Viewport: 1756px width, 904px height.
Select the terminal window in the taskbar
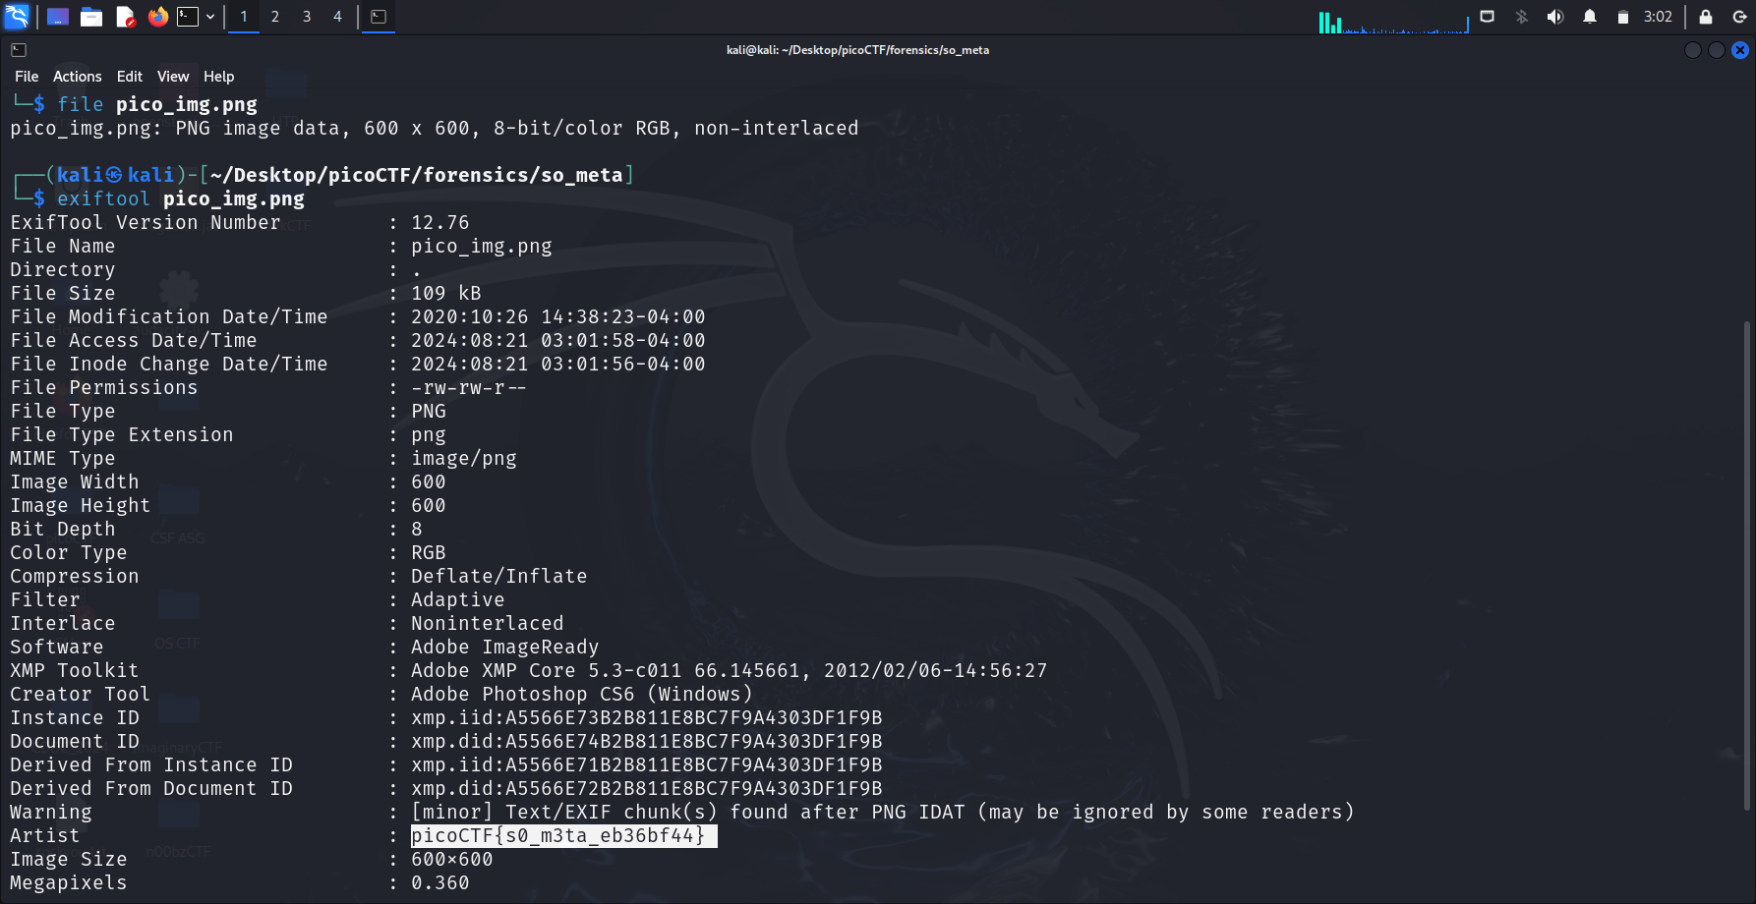coord(379,17)
